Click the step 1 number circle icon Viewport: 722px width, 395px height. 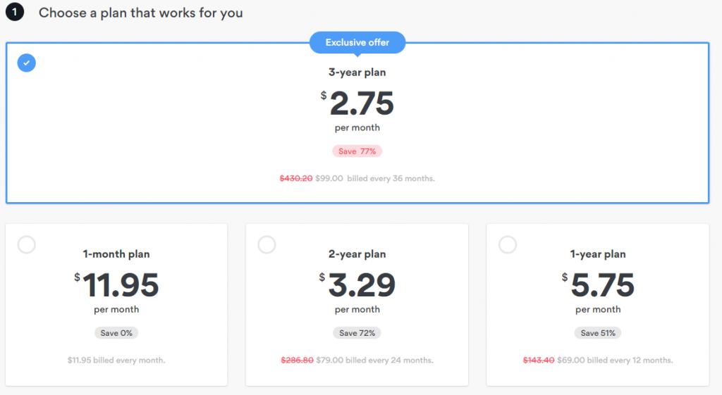(x=15, y=13)
